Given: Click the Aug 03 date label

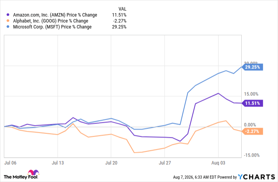Looking at the screenshot, I should (x=218, y=163).
